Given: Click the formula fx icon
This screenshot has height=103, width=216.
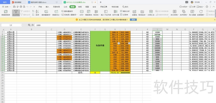Looking at the screenshot, I should point(33,25).
